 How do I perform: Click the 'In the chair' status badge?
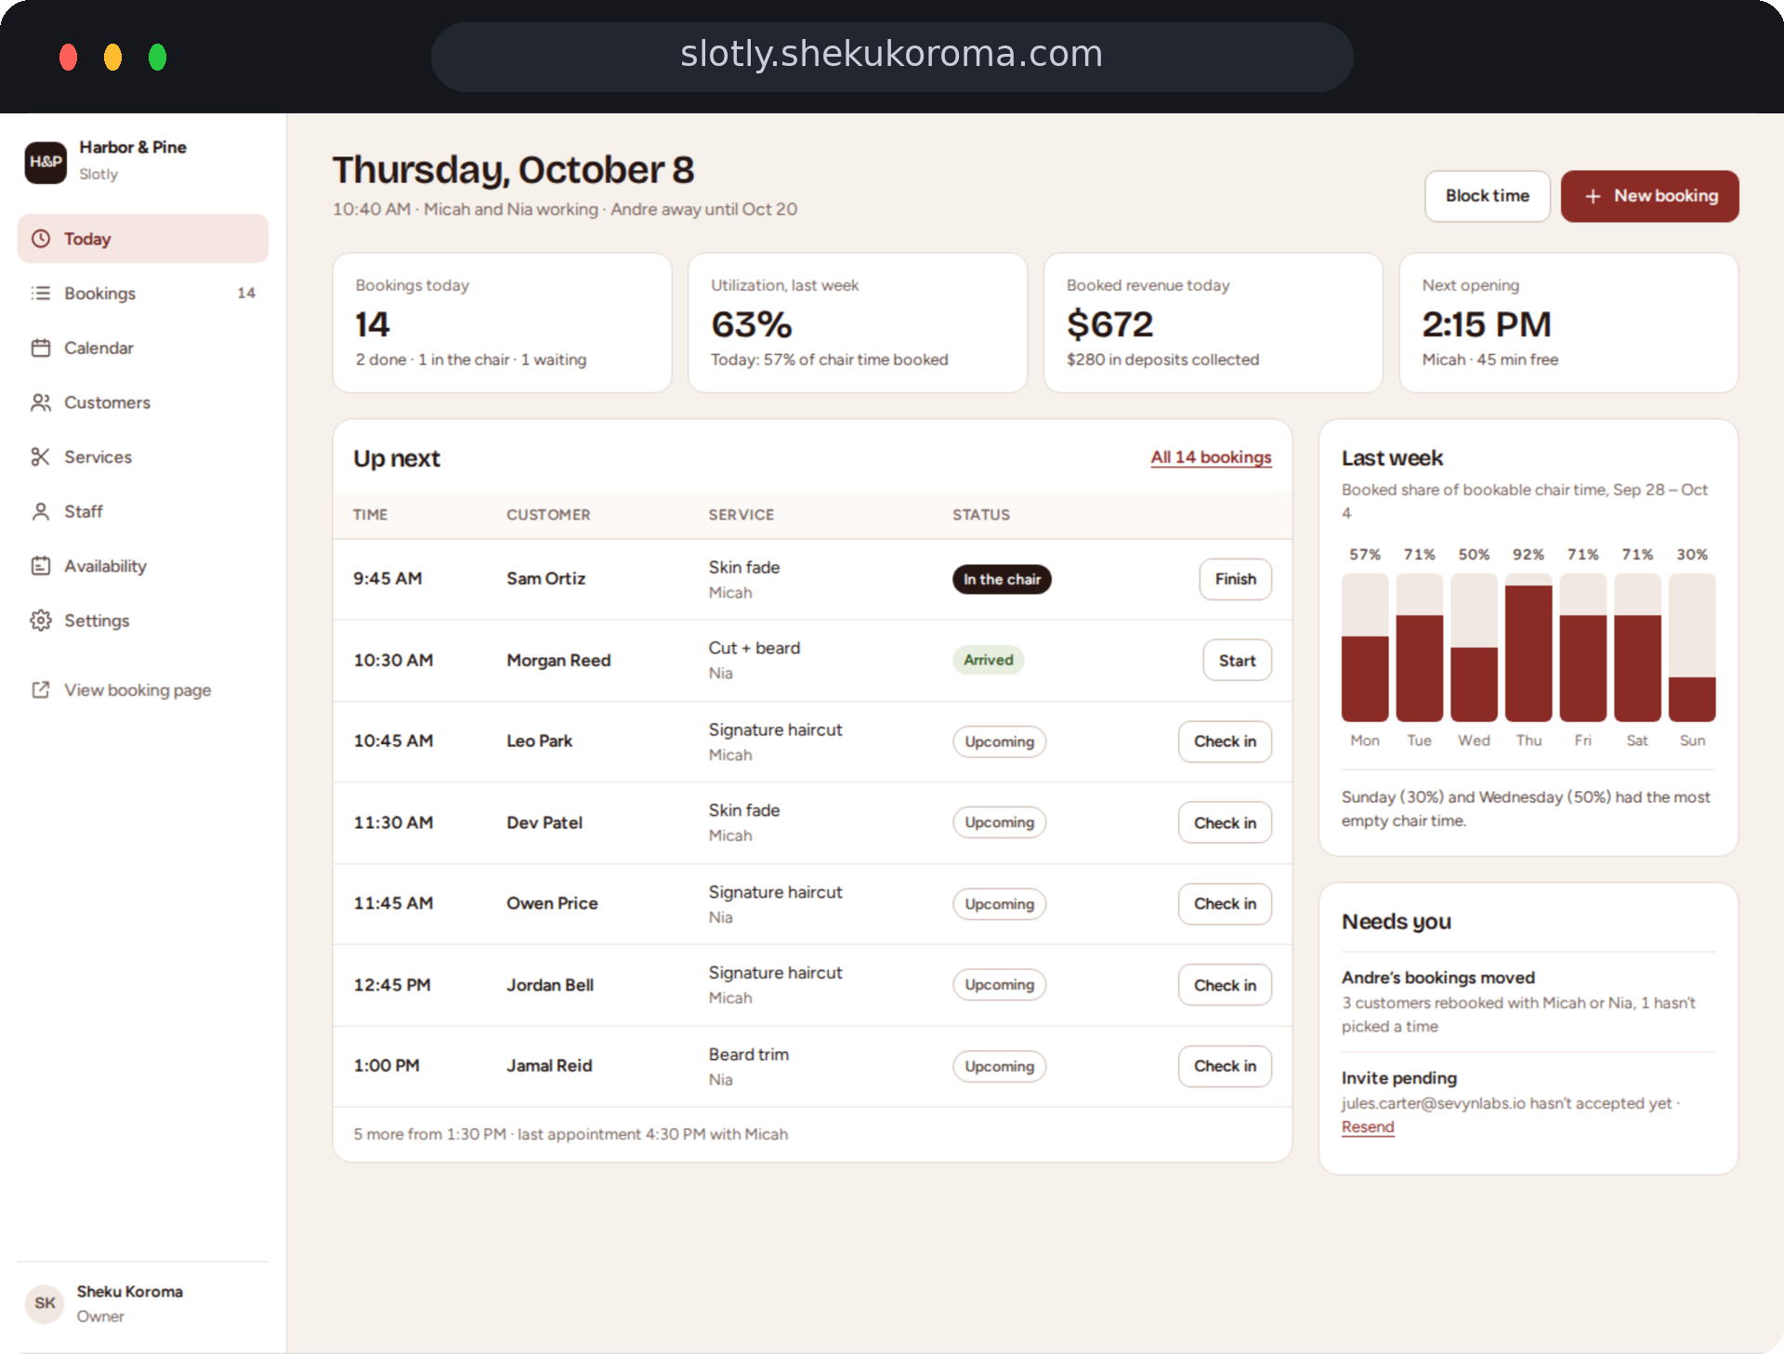pyautogui.click(x=1002, y=579)
